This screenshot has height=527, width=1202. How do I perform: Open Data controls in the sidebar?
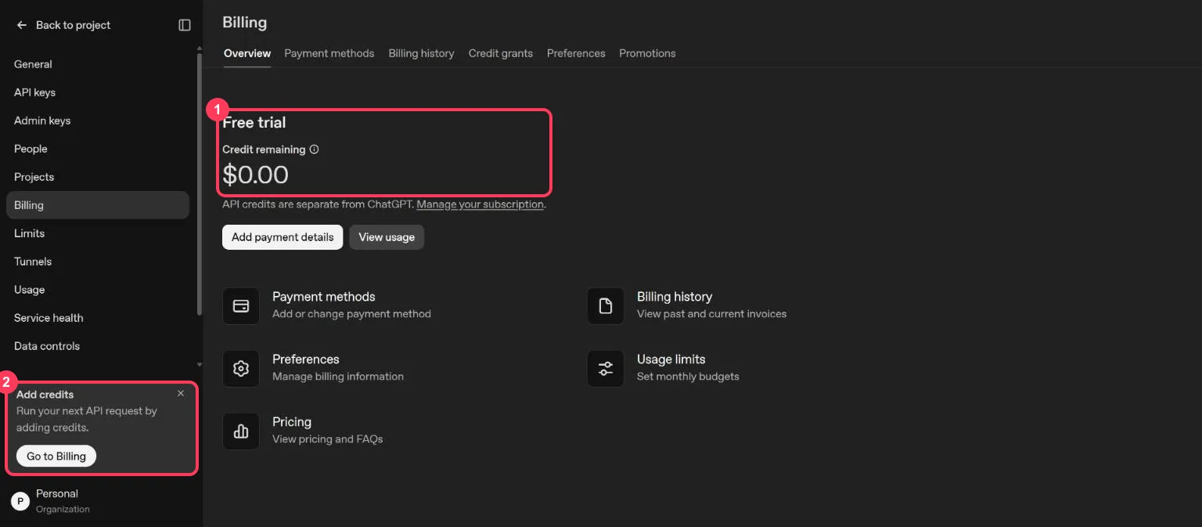click(x=98, y=346)
